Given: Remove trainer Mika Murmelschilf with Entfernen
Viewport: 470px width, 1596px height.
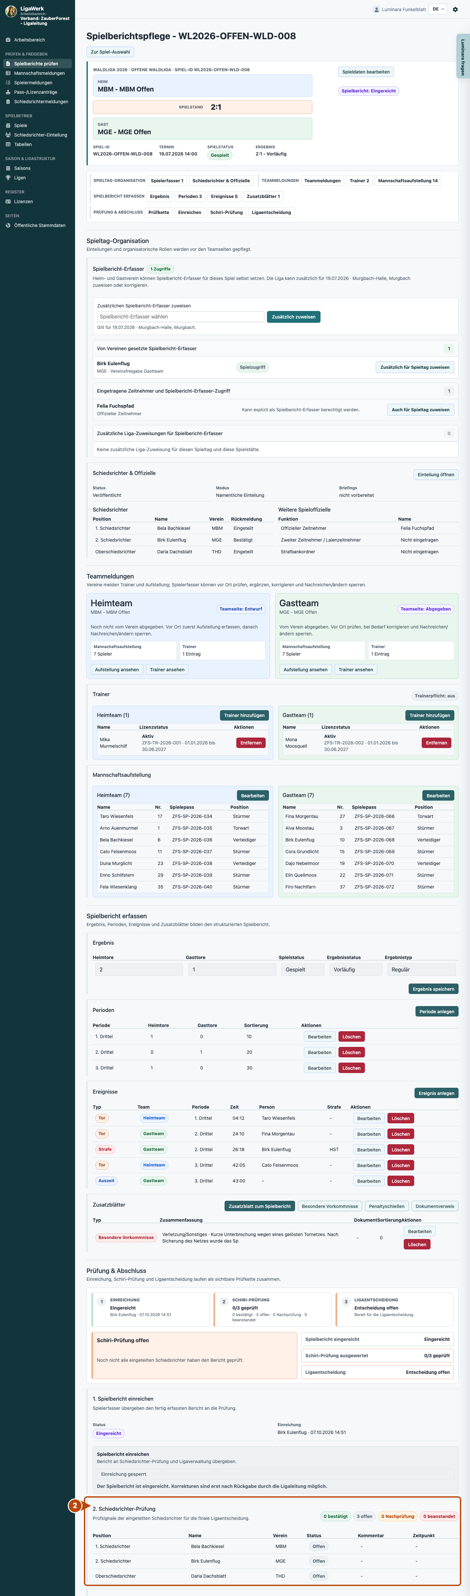Looking at the screenshot, I should [251, 742].
